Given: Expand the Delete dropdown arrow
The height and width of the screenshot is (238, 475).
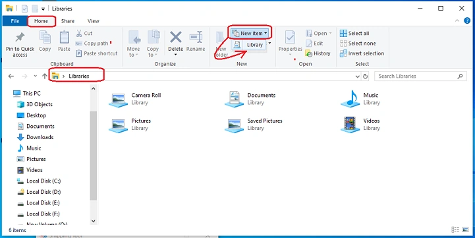Looking at the screenshot, I should [176, 55].
